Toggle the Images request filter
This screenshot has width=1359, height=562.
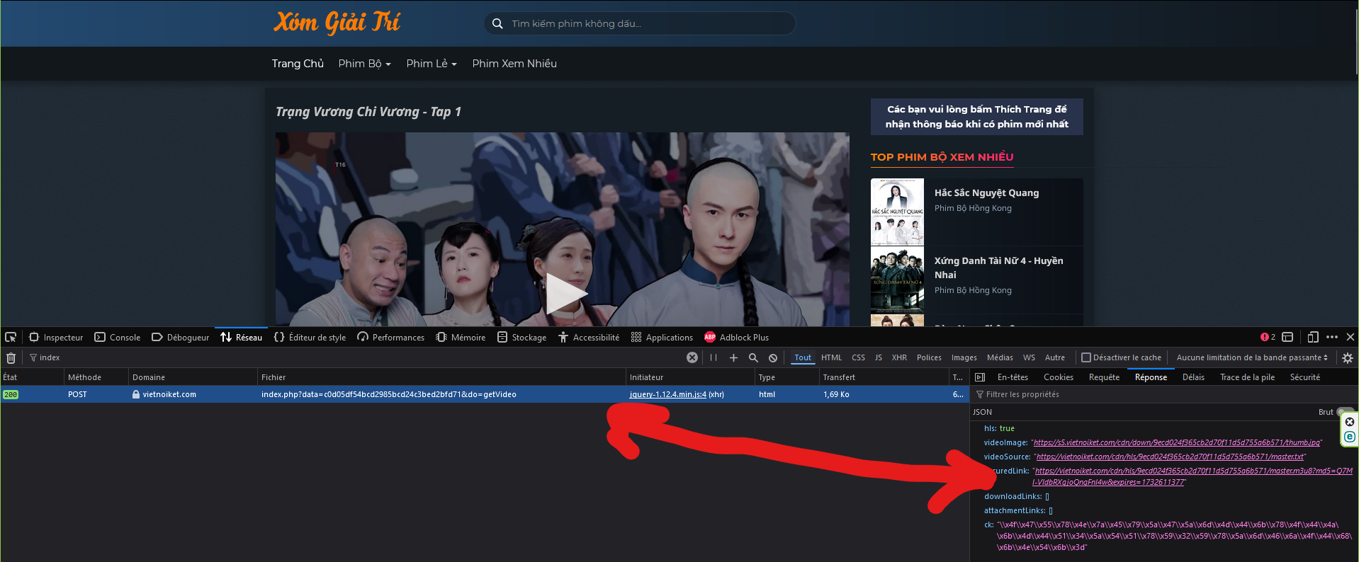(x=964, y=358)
